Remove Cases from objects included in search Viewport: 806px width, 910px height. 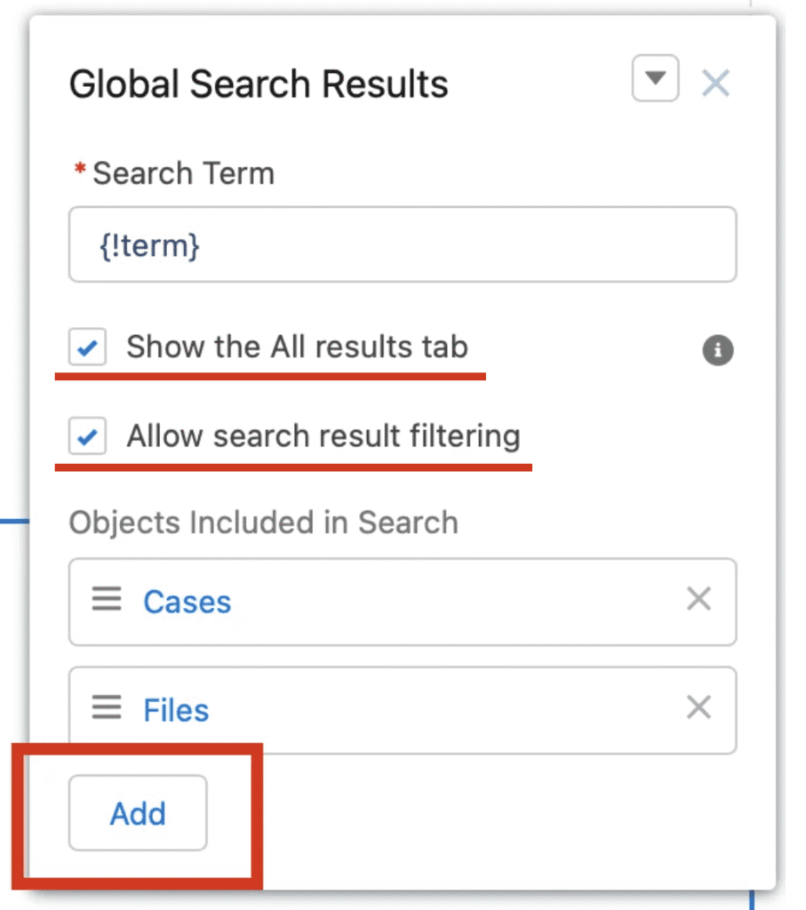coord(698,600)
